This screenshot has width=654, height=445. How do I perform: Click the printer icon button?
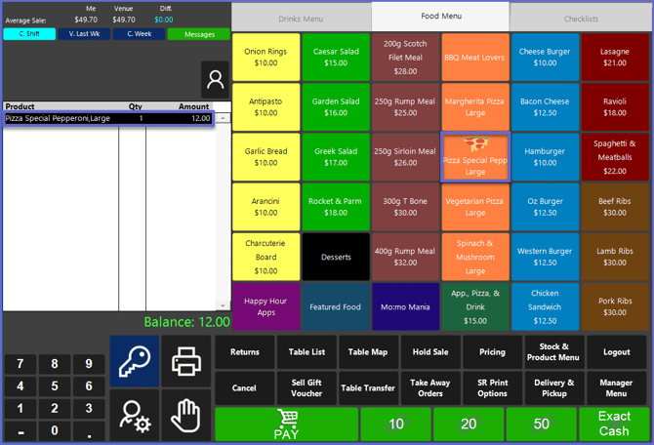tap(185, 359)
